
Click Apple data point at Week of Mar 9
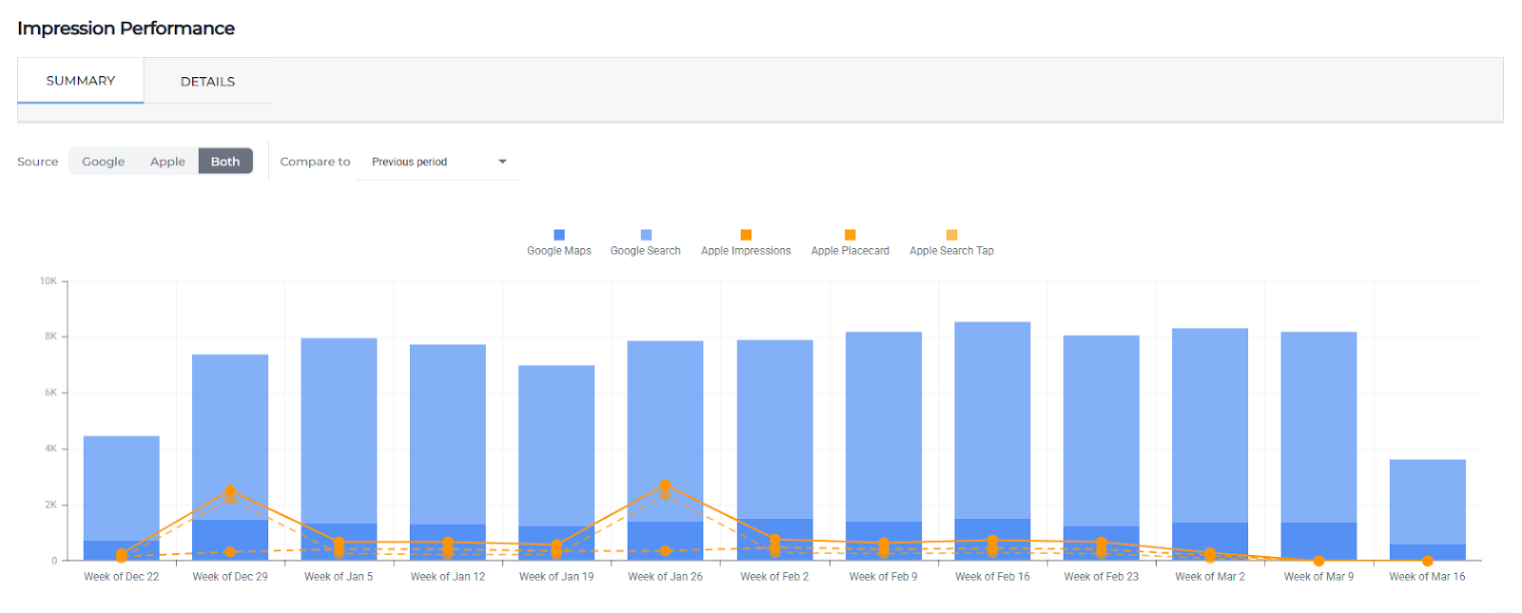[1318, 561]
